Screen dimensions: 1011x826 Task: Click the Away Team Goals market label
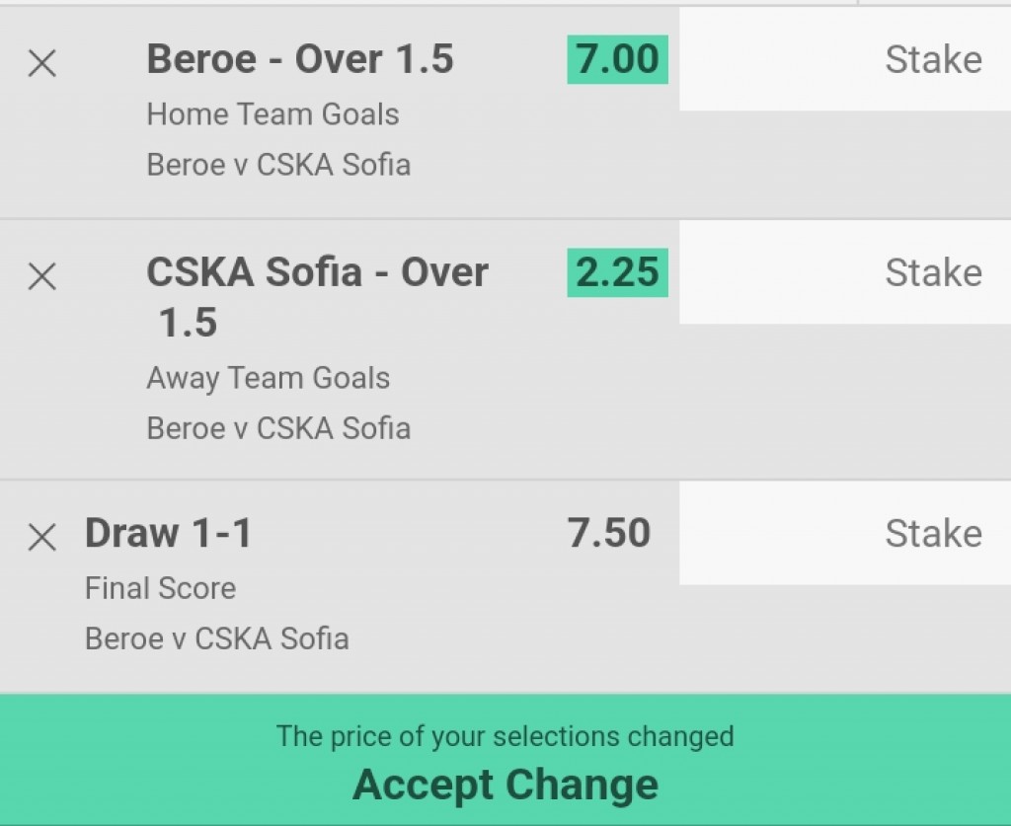pyautogui.click(x=269, y=378)
